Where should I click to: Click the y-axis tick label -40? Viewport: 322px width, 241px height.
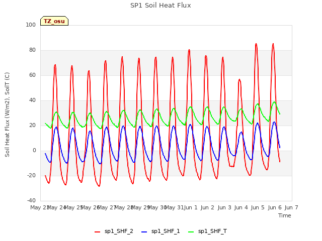click(31, 201)
